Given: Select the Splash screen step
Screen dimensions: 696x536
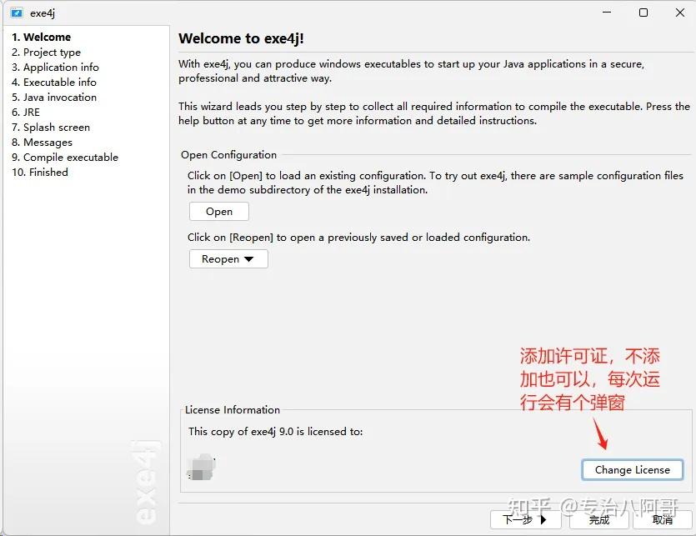Looking at the screenshot, I should click(x=51, y=127).
